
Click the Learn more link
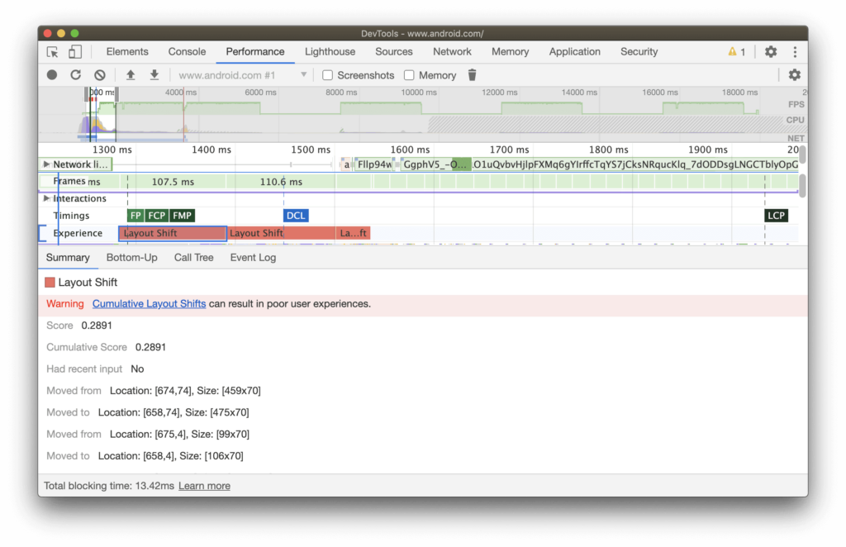click(204, 486)
